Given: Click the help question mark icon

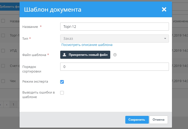Looking at the screenshot, I should point(115,55).
